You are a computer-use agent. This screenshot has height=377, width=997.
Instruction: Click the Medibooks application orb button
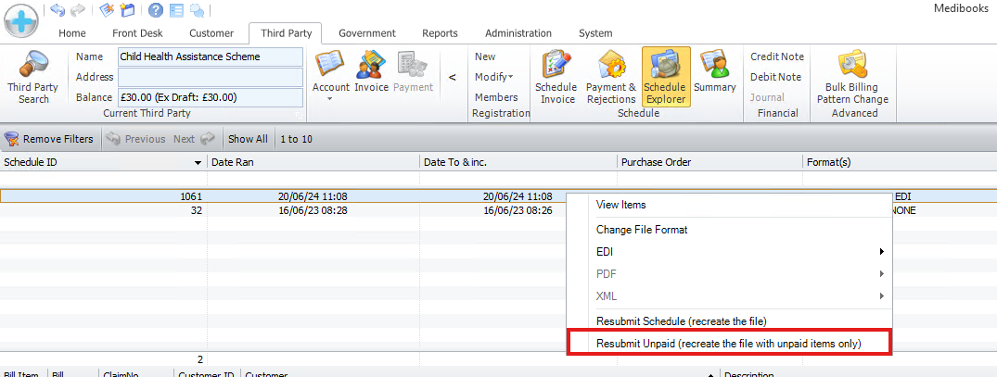point(20,19)
